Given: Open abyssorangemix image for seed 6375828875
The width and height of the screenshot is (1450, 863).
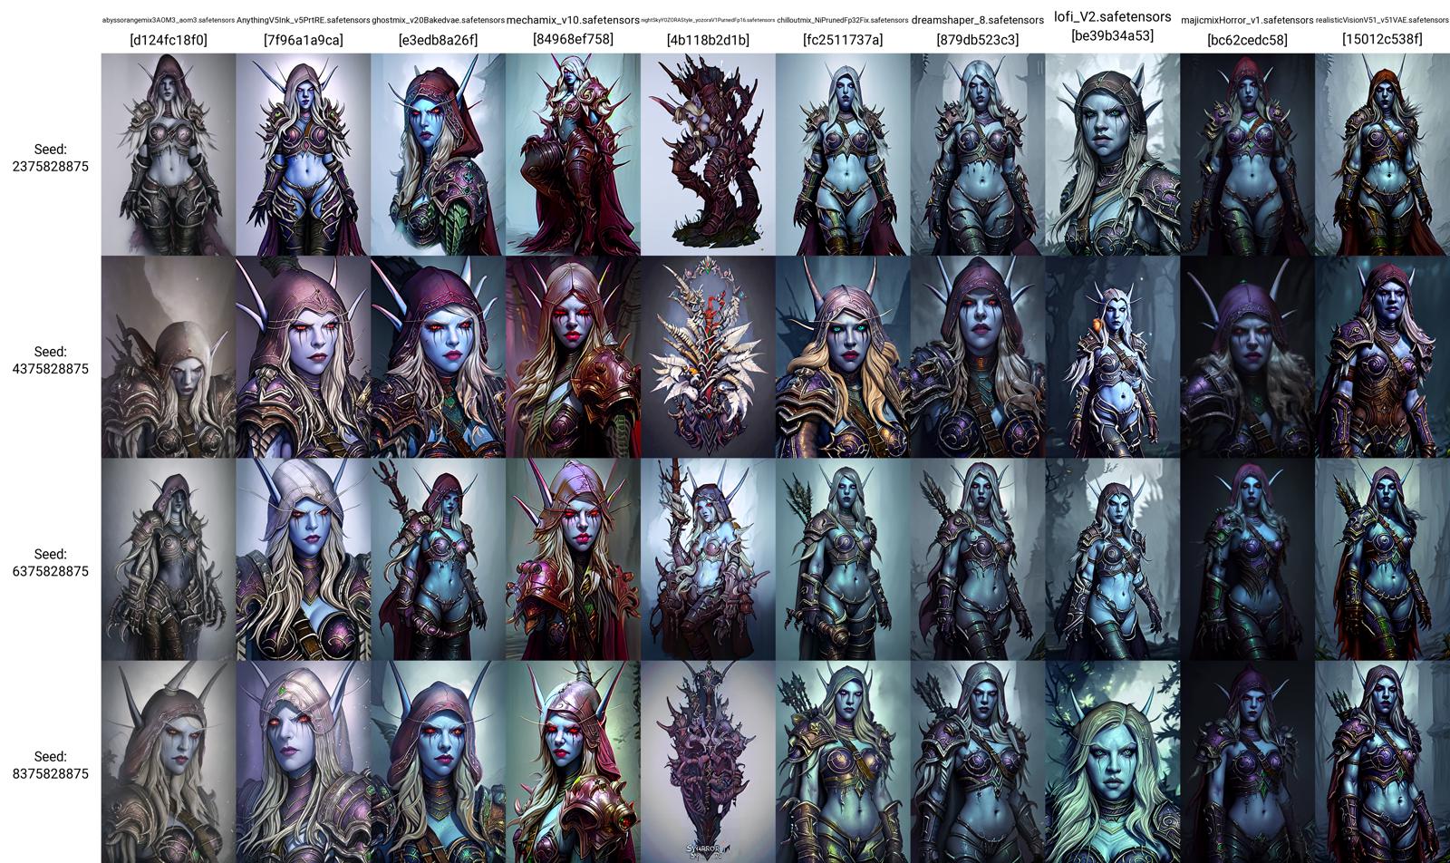Looking at the screenshot, I should point(169,558).
